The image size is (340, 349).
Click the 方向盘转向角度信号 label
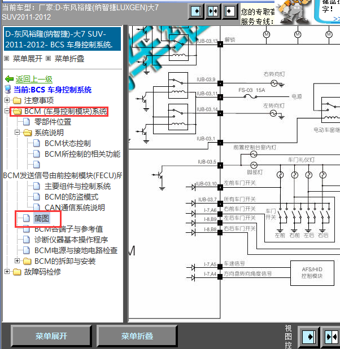(x=247, y=274)
